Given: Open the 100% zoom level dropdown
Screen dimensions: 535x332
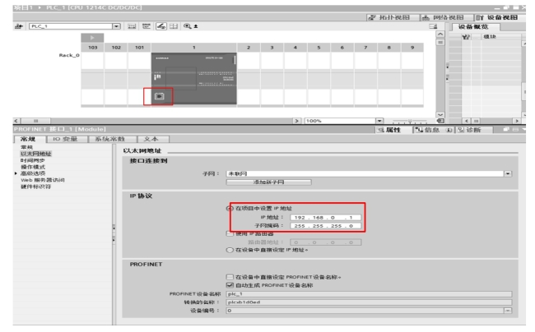Looking at the screenshot, I should 379,121.
